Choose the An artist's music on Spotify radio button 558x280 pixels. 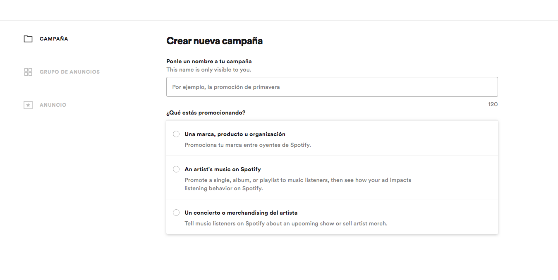[x=176, y=169]
